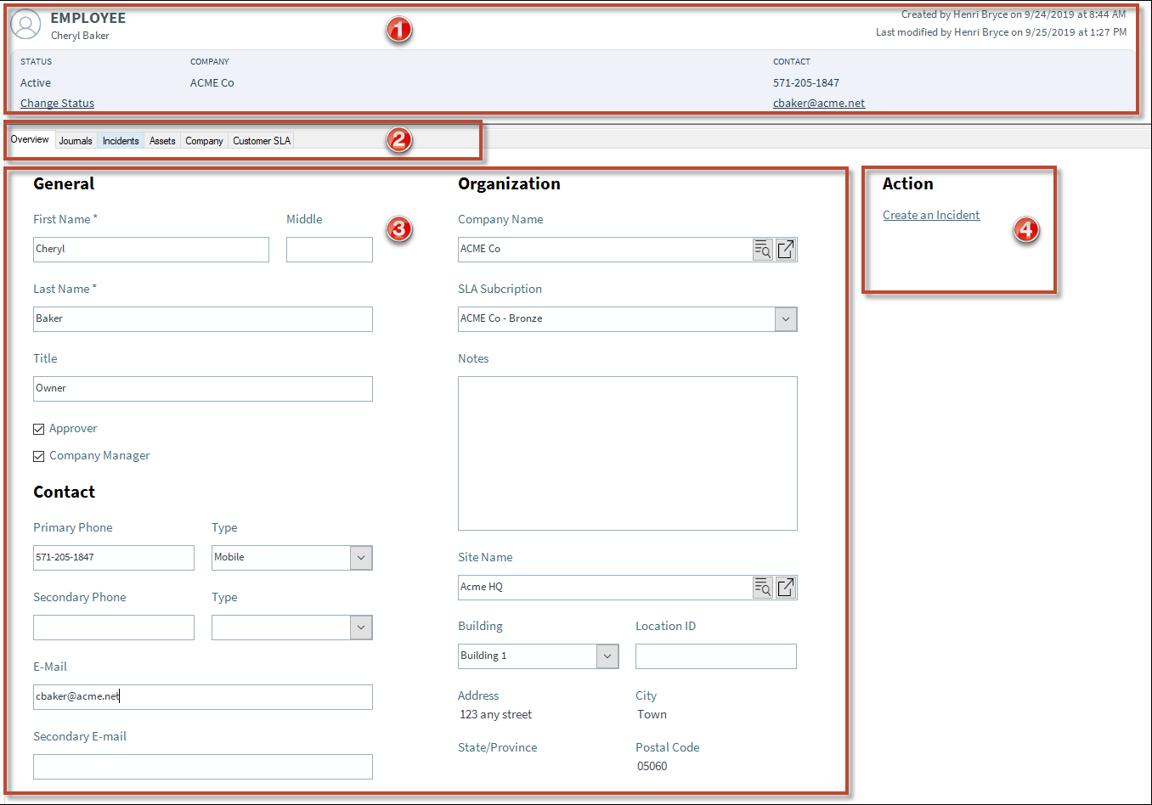This screenshot has width=1152, height=805.
Task: Click inside the Notes text area
Action: [627, 453]
